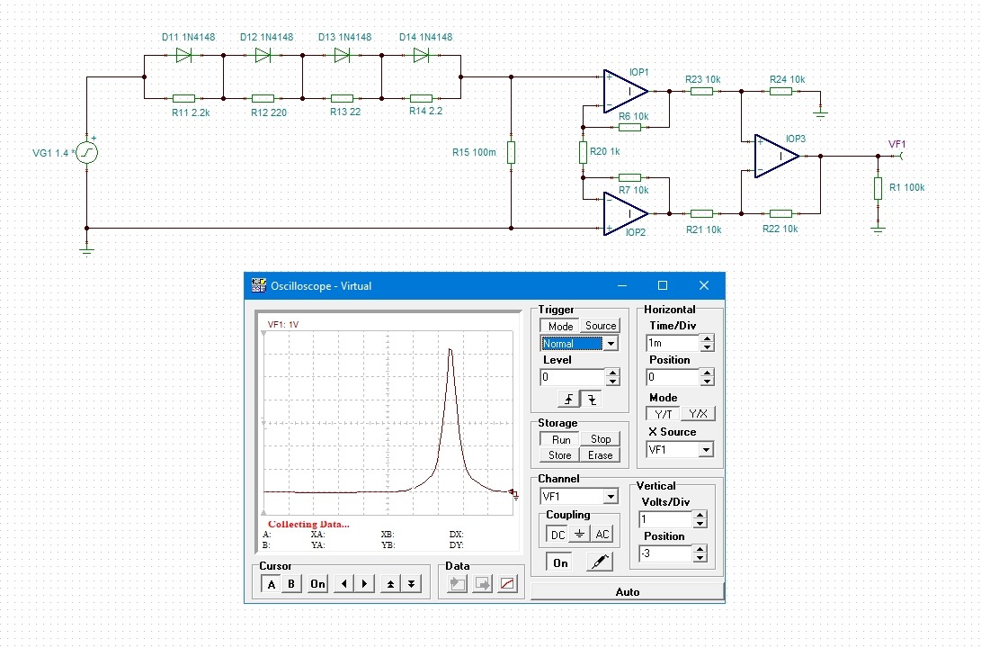
Task: Select cursor A toggle
Action: (x=271, y=584)
